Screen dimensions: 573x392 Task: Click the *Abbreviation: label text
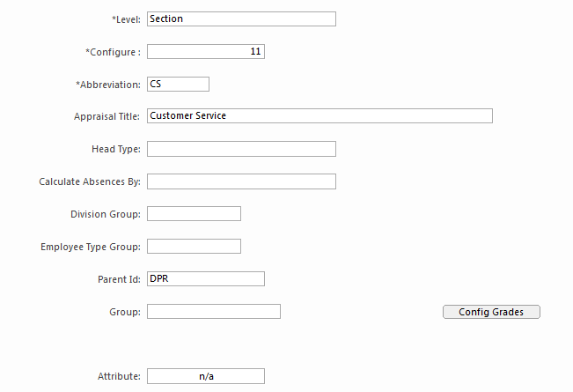tap(108, 85)
